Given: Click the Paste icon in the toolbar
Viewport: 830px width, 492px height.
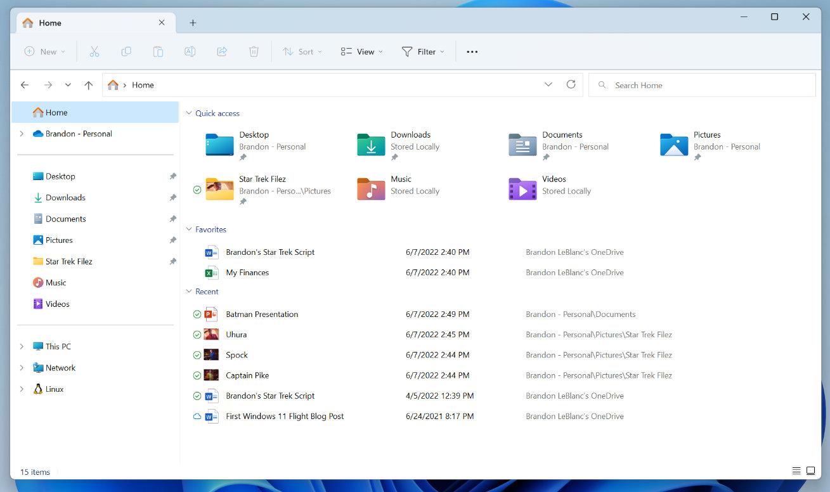Looking at the screenshot, I should [158, 51].
